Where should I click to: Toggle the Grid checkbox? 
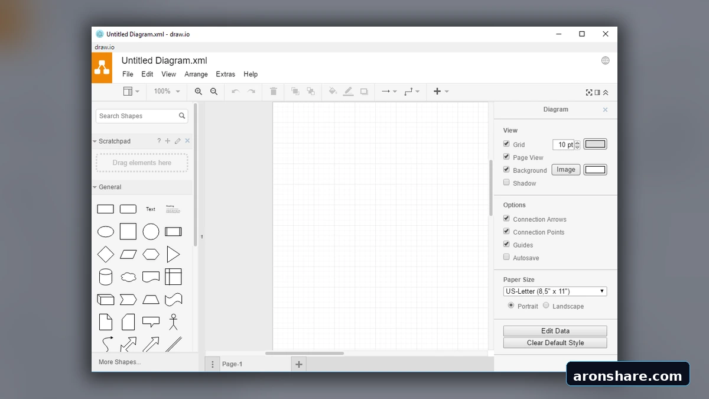coord(506,144)
